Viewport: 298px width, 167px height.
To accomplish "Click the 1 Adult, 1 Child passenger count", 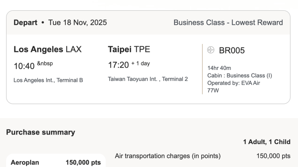I will (267, 142).
